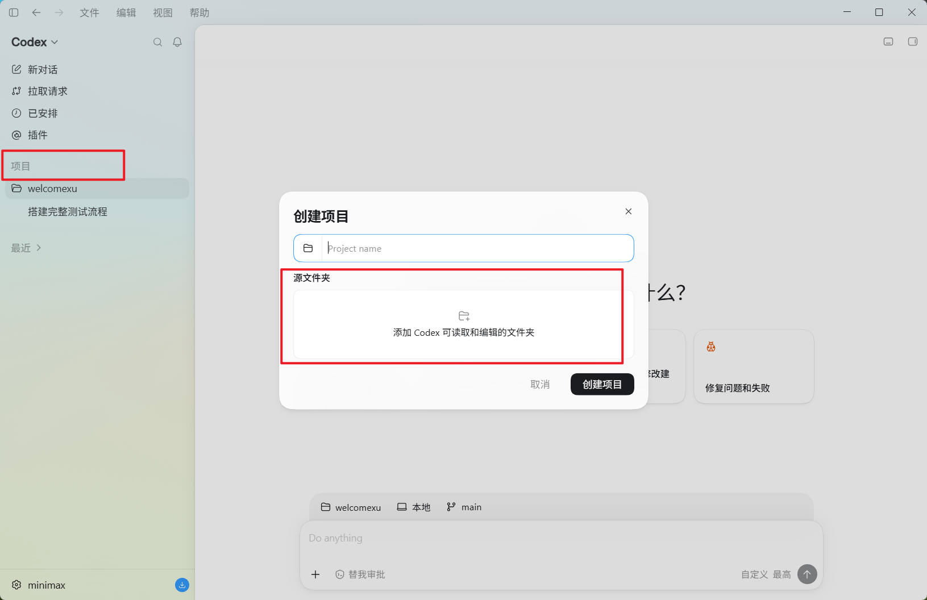Open the 视图 menu
This screenshot has height=600, width=927.
(163, 13)
